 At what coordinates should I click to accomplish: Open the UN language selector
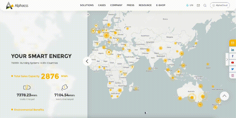190,5
